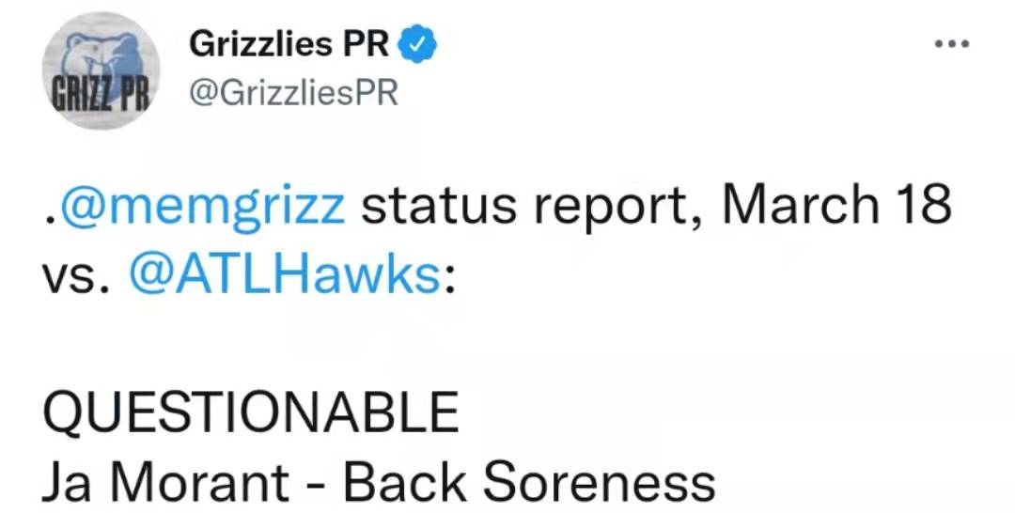Screen dimensions: 1015x513
Task: Follow the @ATLHawks mention link
Action: point(284,275)
